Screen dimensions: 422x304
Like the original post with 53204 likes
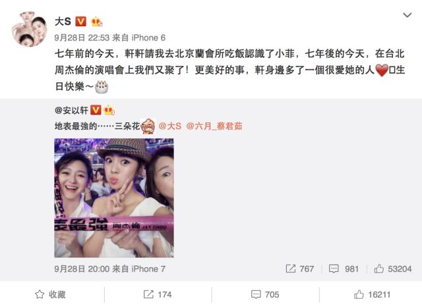click(x=393, y=268)
